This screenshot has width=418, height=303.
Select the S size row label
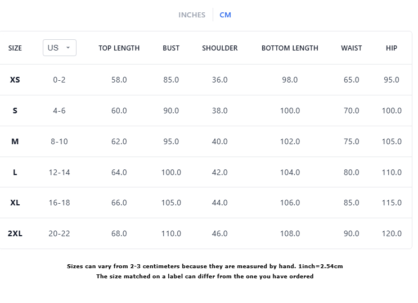15,111
